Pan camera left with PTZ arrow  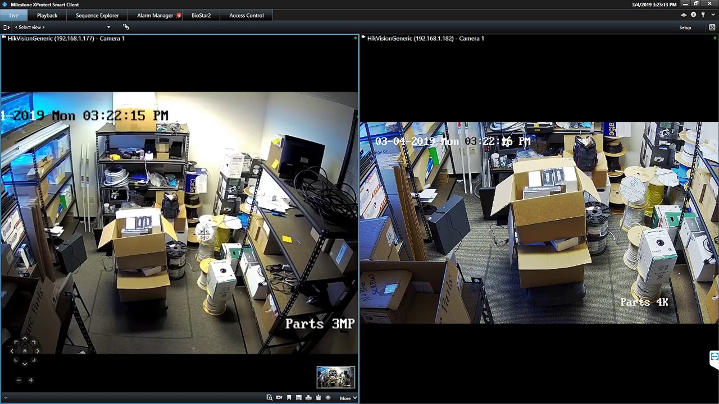point(12,351)
